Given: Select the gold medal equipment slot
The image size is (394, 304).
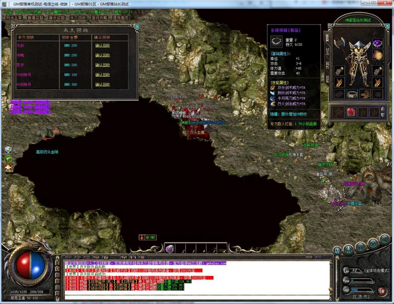Looking at the screenshot, I should (x=377, y=55).
